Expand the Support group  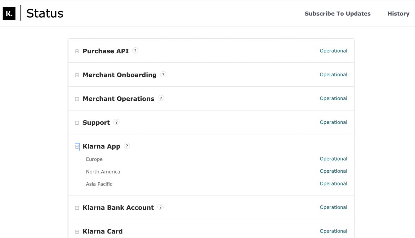click(x=77, y=123)
